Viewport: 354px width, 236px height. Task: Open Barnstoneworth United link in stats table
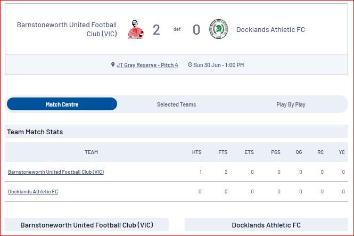coord(56,172)
